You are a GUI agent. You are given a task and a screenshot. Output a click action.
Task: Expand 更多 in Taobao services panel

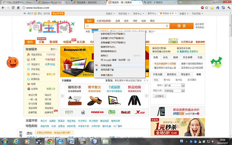[53, 49]
